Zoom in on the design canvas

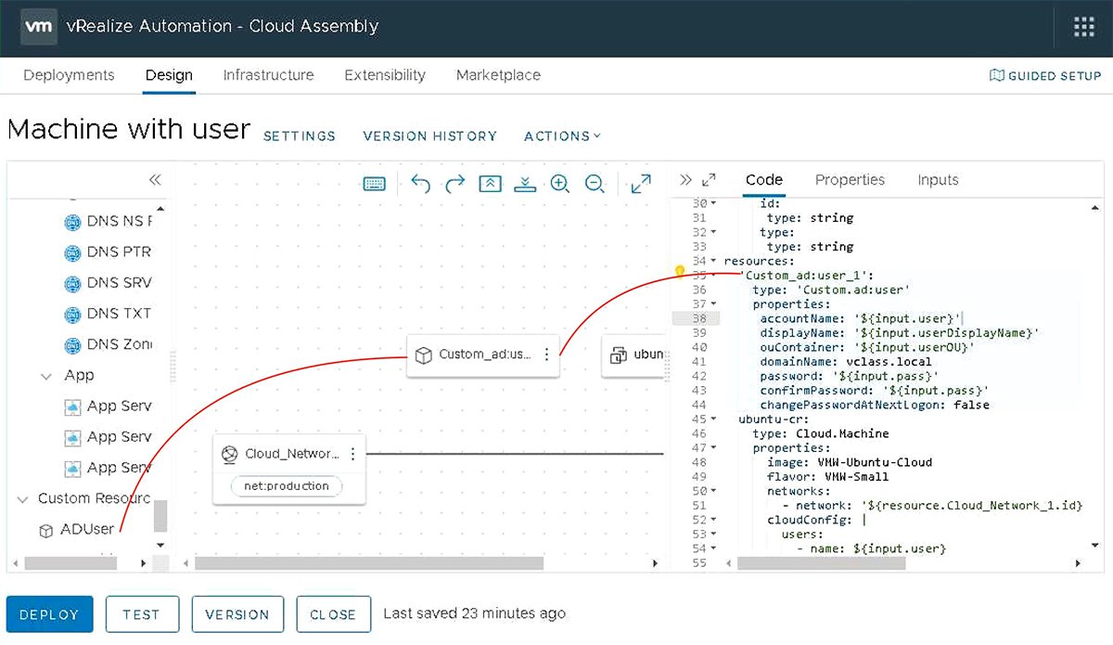tap(560, 184)
